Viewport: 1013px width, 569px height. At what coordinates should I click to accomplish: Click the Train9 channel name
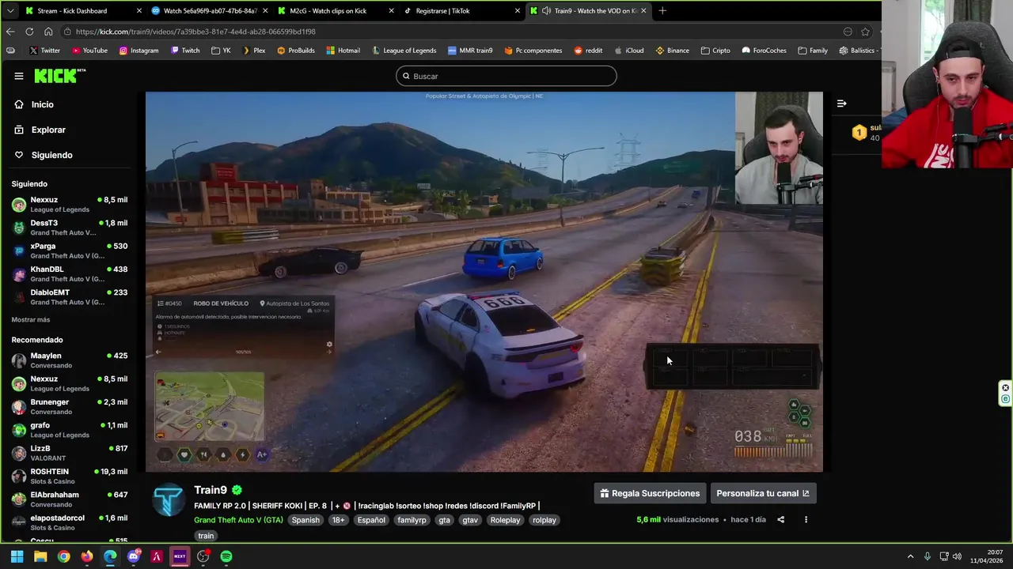point(211,490)
